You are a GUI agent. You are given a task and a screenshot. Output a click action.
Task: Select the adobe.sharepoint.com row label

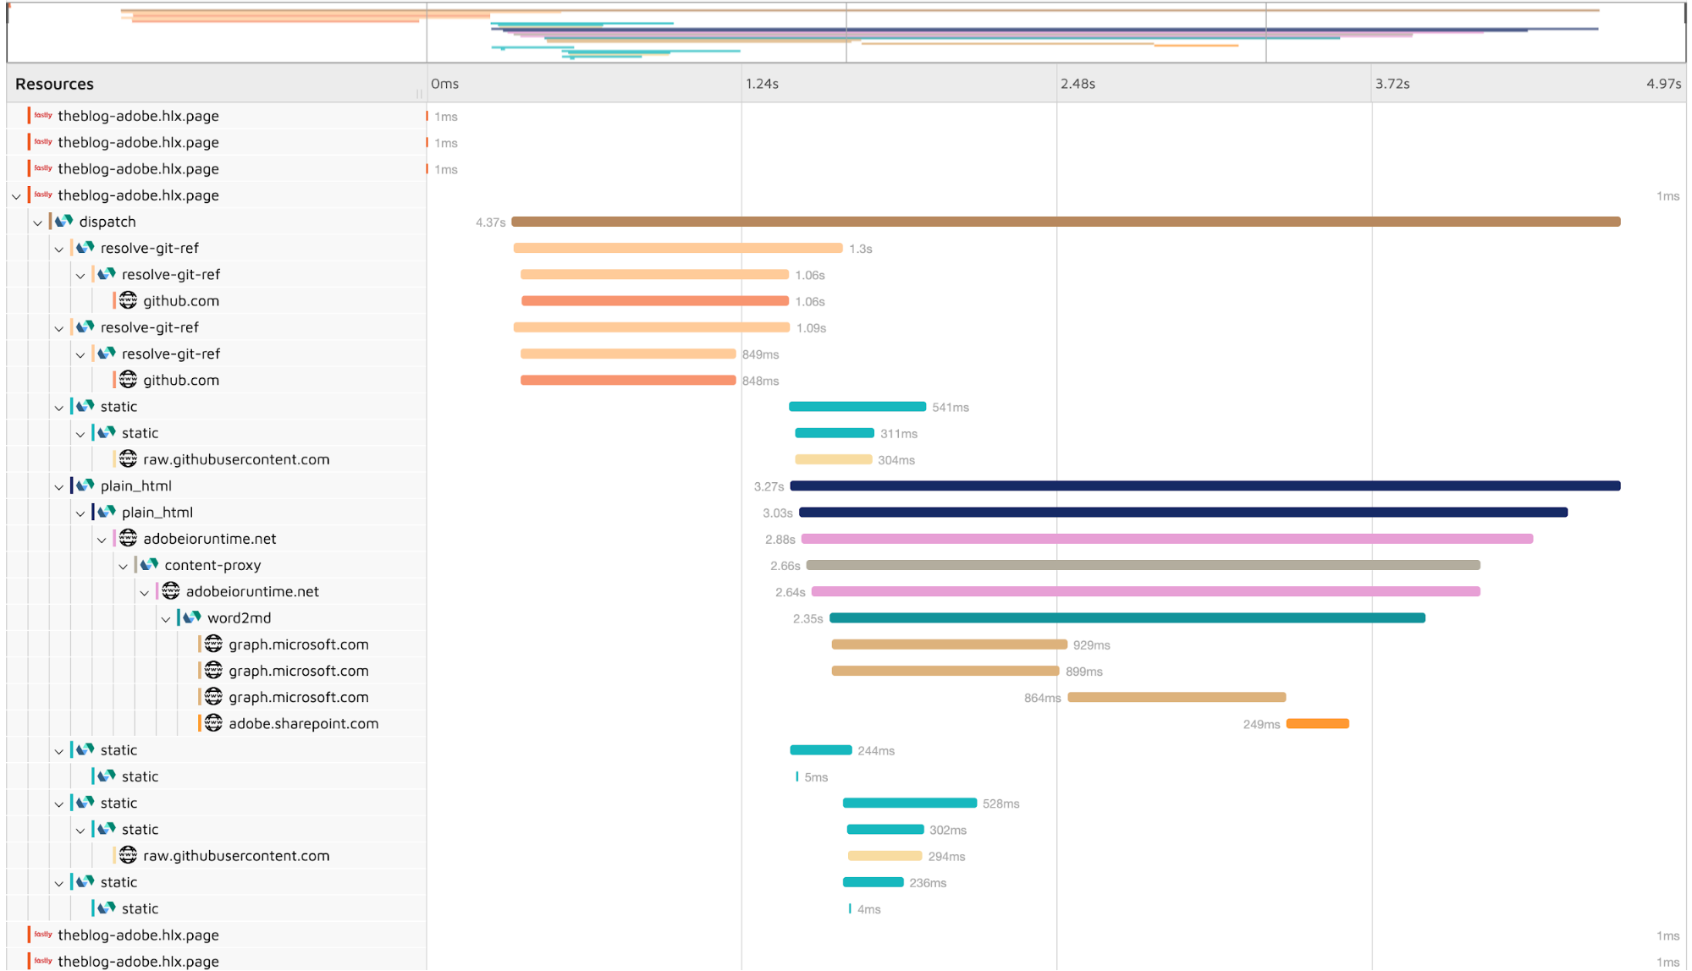point(303,723)
